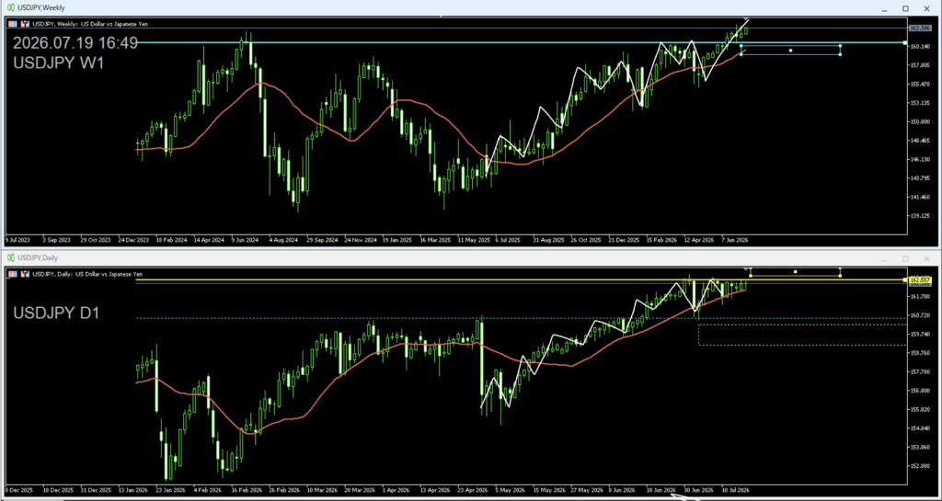This screenshot has height=501, width=942.
Task: Select right-end anchor of cyan horizontal line, Weekly chart
Action: (x=905, y=42)
